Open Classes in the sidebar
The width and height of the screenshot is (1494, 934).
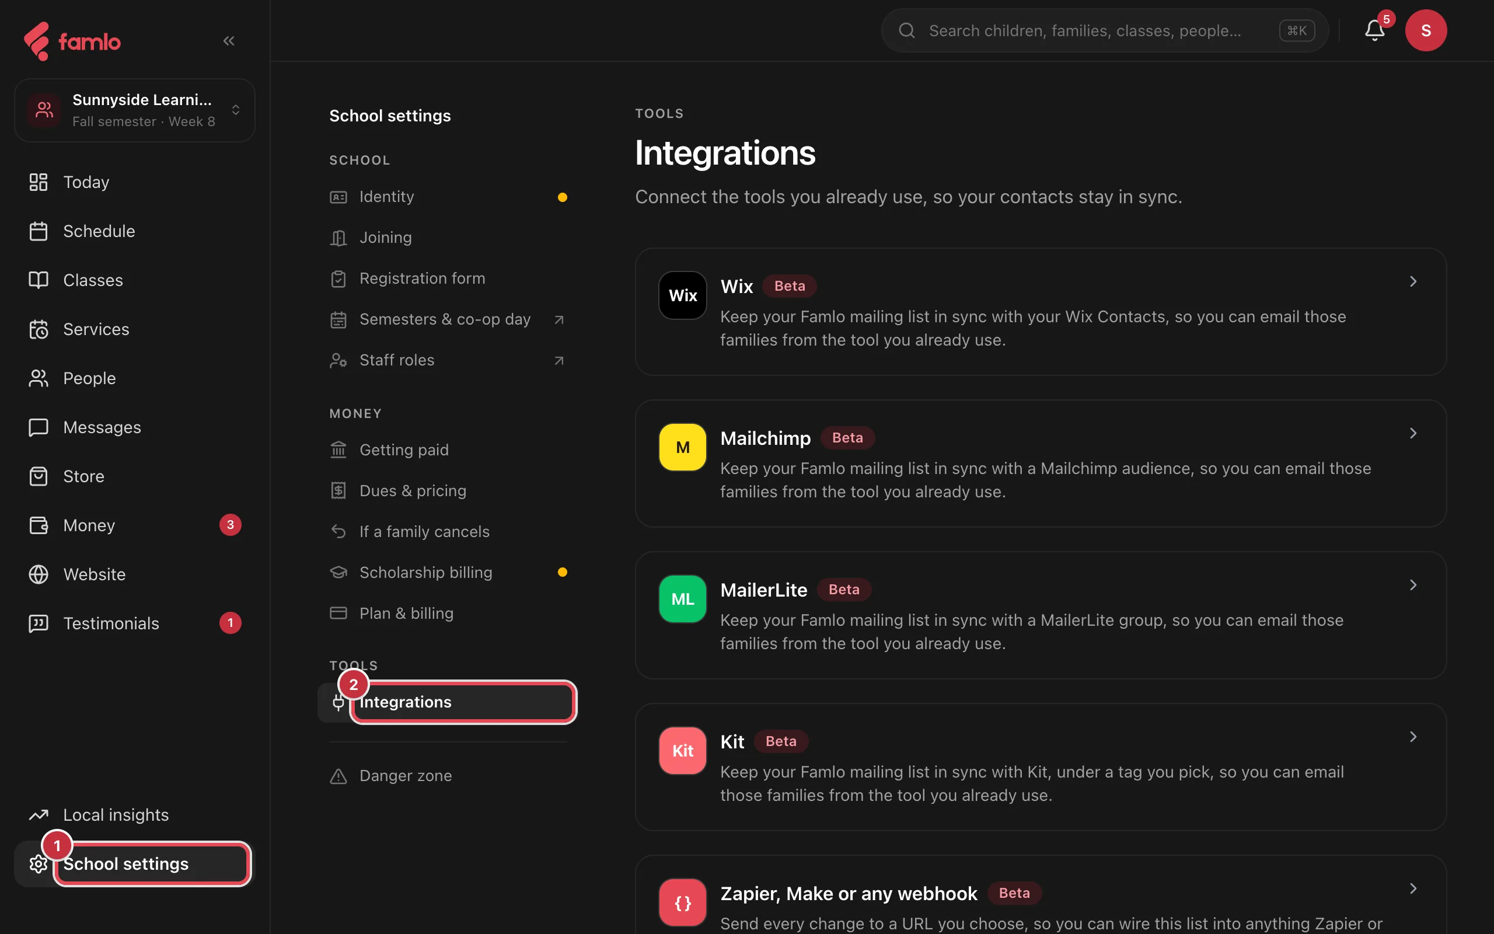pos(135,280)
